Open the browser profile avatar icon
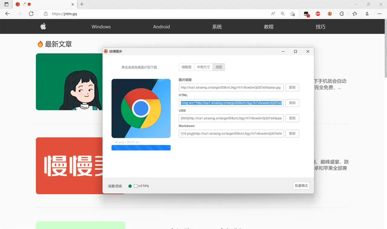The width and height of the screenshot is (387, 229). click(x=367, y=14)
